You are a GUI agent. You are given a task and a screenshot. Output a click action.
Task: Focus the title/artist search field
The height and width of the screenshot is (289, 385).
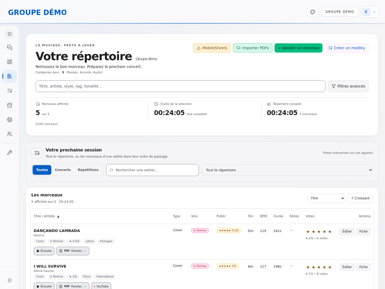pos(180,86)
